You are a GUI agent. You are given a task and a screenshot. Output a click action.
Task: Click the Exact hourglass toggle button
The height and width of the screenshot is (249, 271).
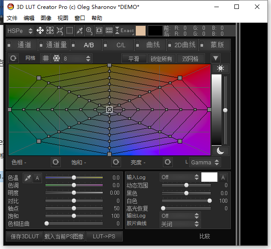coord(125,31)
